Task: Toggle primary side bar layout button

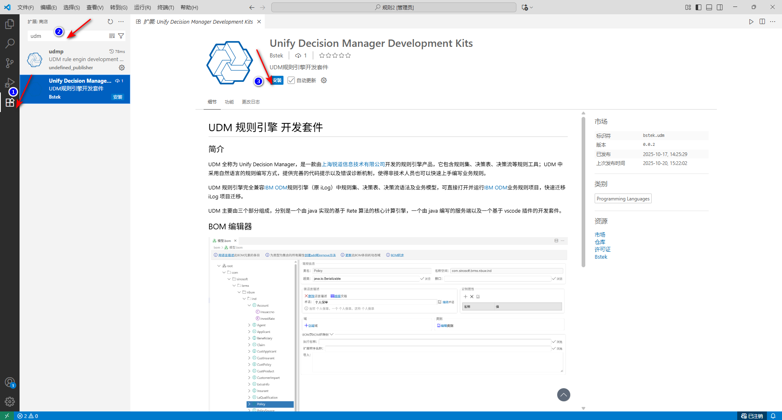Action: pyautogui.click(x=699, y=7)
